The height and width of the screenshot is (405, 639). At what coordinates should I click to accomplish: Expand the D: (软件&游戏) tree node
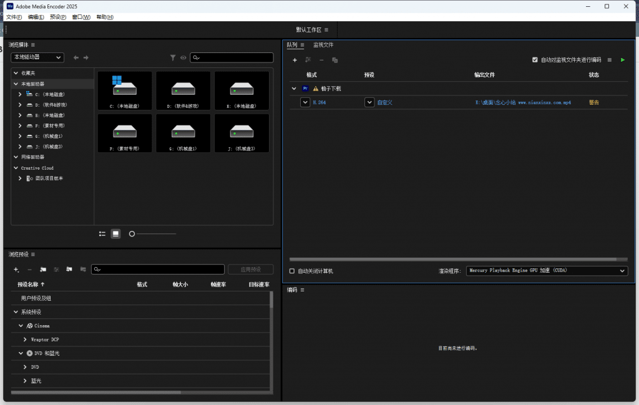[20, 105]
